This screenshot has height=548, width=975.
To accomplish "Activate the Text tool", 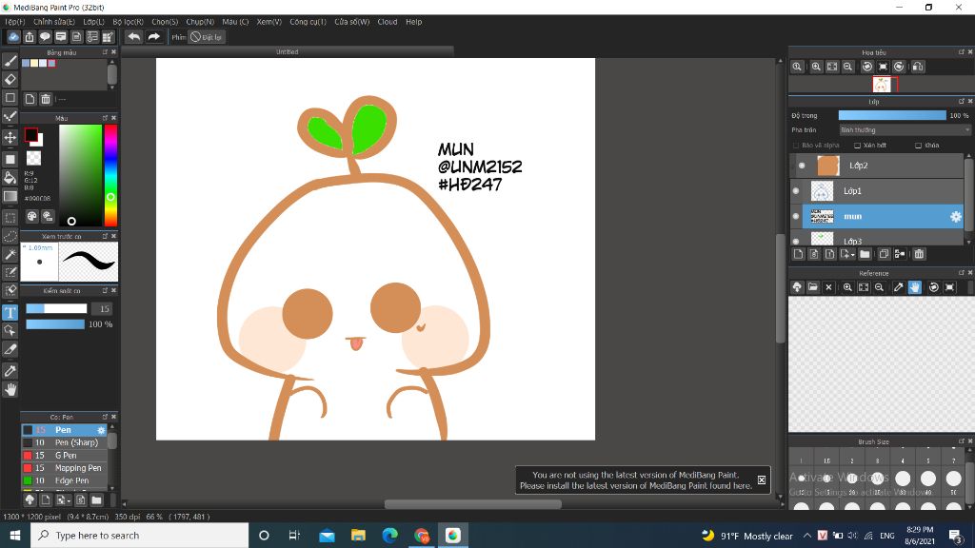I will (x=10, y=312).
